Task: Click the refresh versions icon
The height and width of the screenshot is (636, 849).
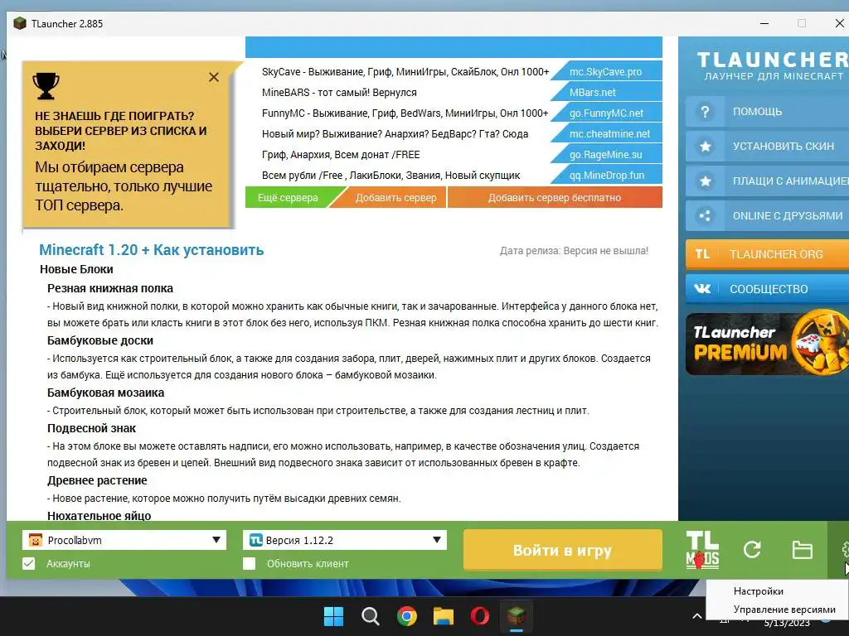Action: pos(752,550)
